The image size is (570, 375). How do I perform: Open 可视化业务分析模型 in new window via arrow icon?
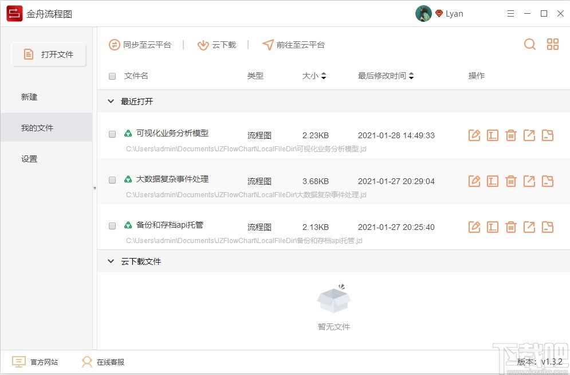tap(529, 135)
